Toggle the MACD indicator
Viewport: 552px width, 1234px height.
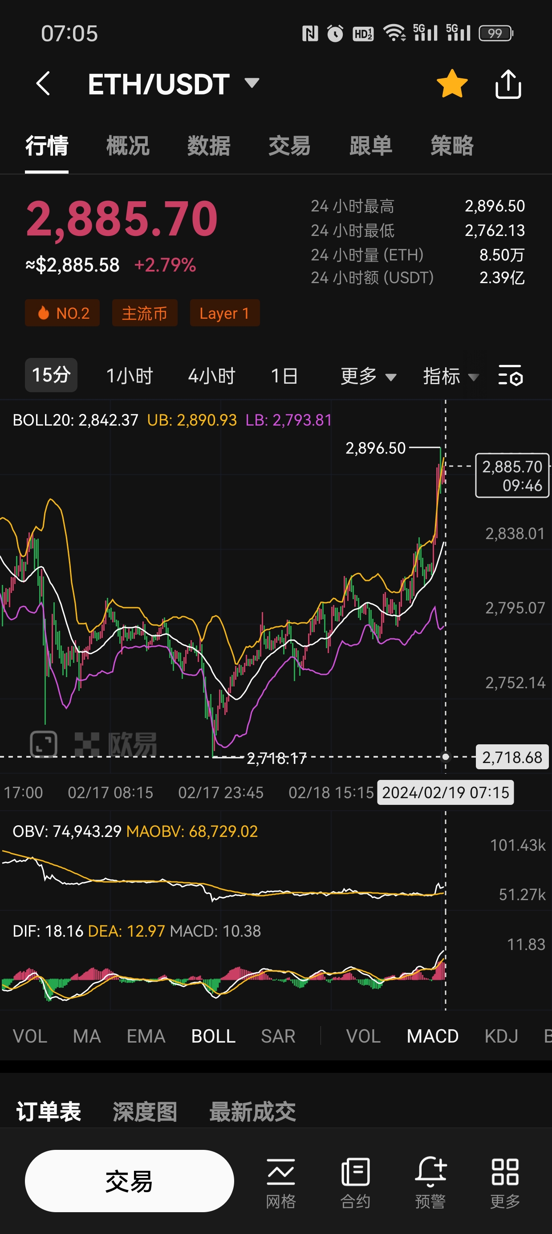point(433,1036)
